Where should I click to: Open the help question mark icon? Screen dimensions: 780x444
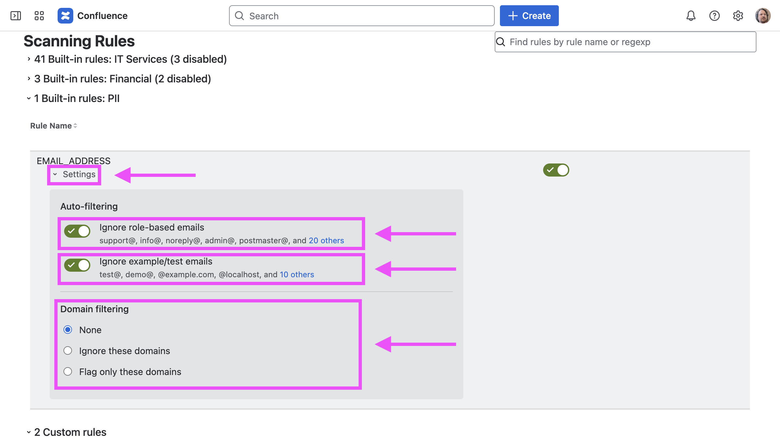[x=714, y=16]
